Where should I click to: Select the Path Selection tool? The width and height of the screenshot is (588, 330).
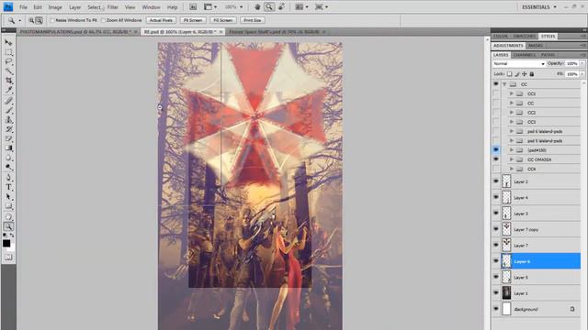[8, 196]
